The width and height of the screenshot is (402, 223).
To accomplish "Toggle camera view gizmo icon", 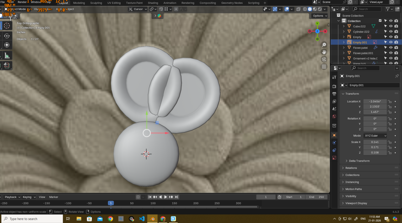I will click(324, 59).
